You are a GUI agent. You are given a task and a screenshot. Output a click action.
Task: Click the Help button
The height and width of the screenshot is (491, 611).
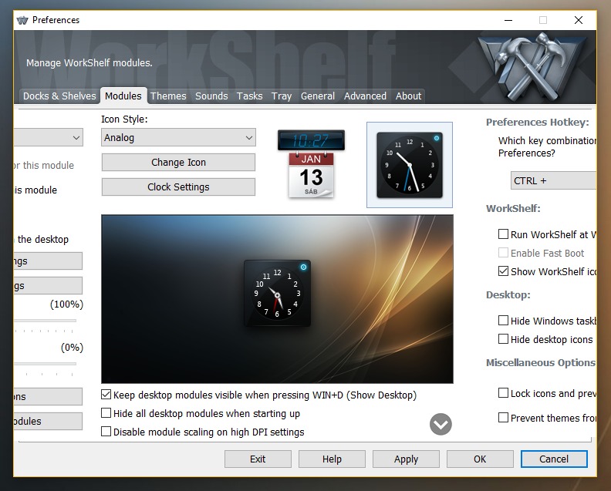(x=332, y=459)
